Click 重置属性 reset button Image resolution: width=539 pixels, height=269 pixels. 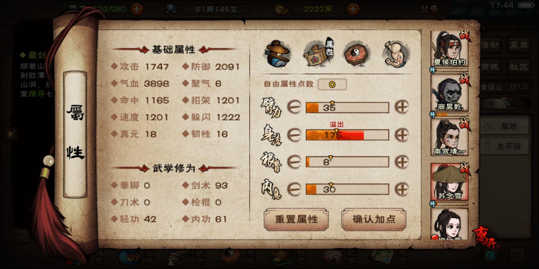(x=296, y=219)
